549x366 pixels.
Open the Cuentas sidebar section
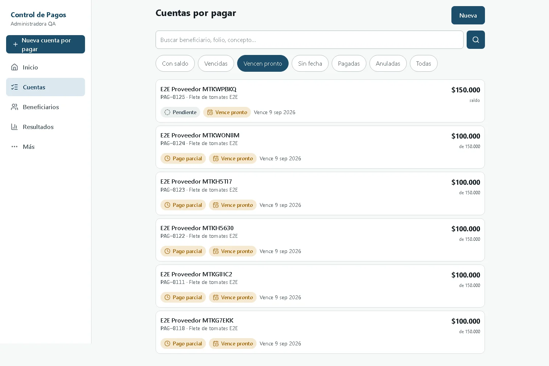45,87
